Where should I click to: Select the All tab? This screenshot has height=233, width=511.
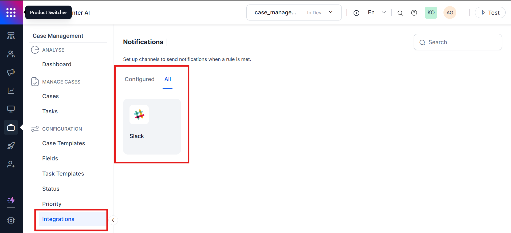167,79
